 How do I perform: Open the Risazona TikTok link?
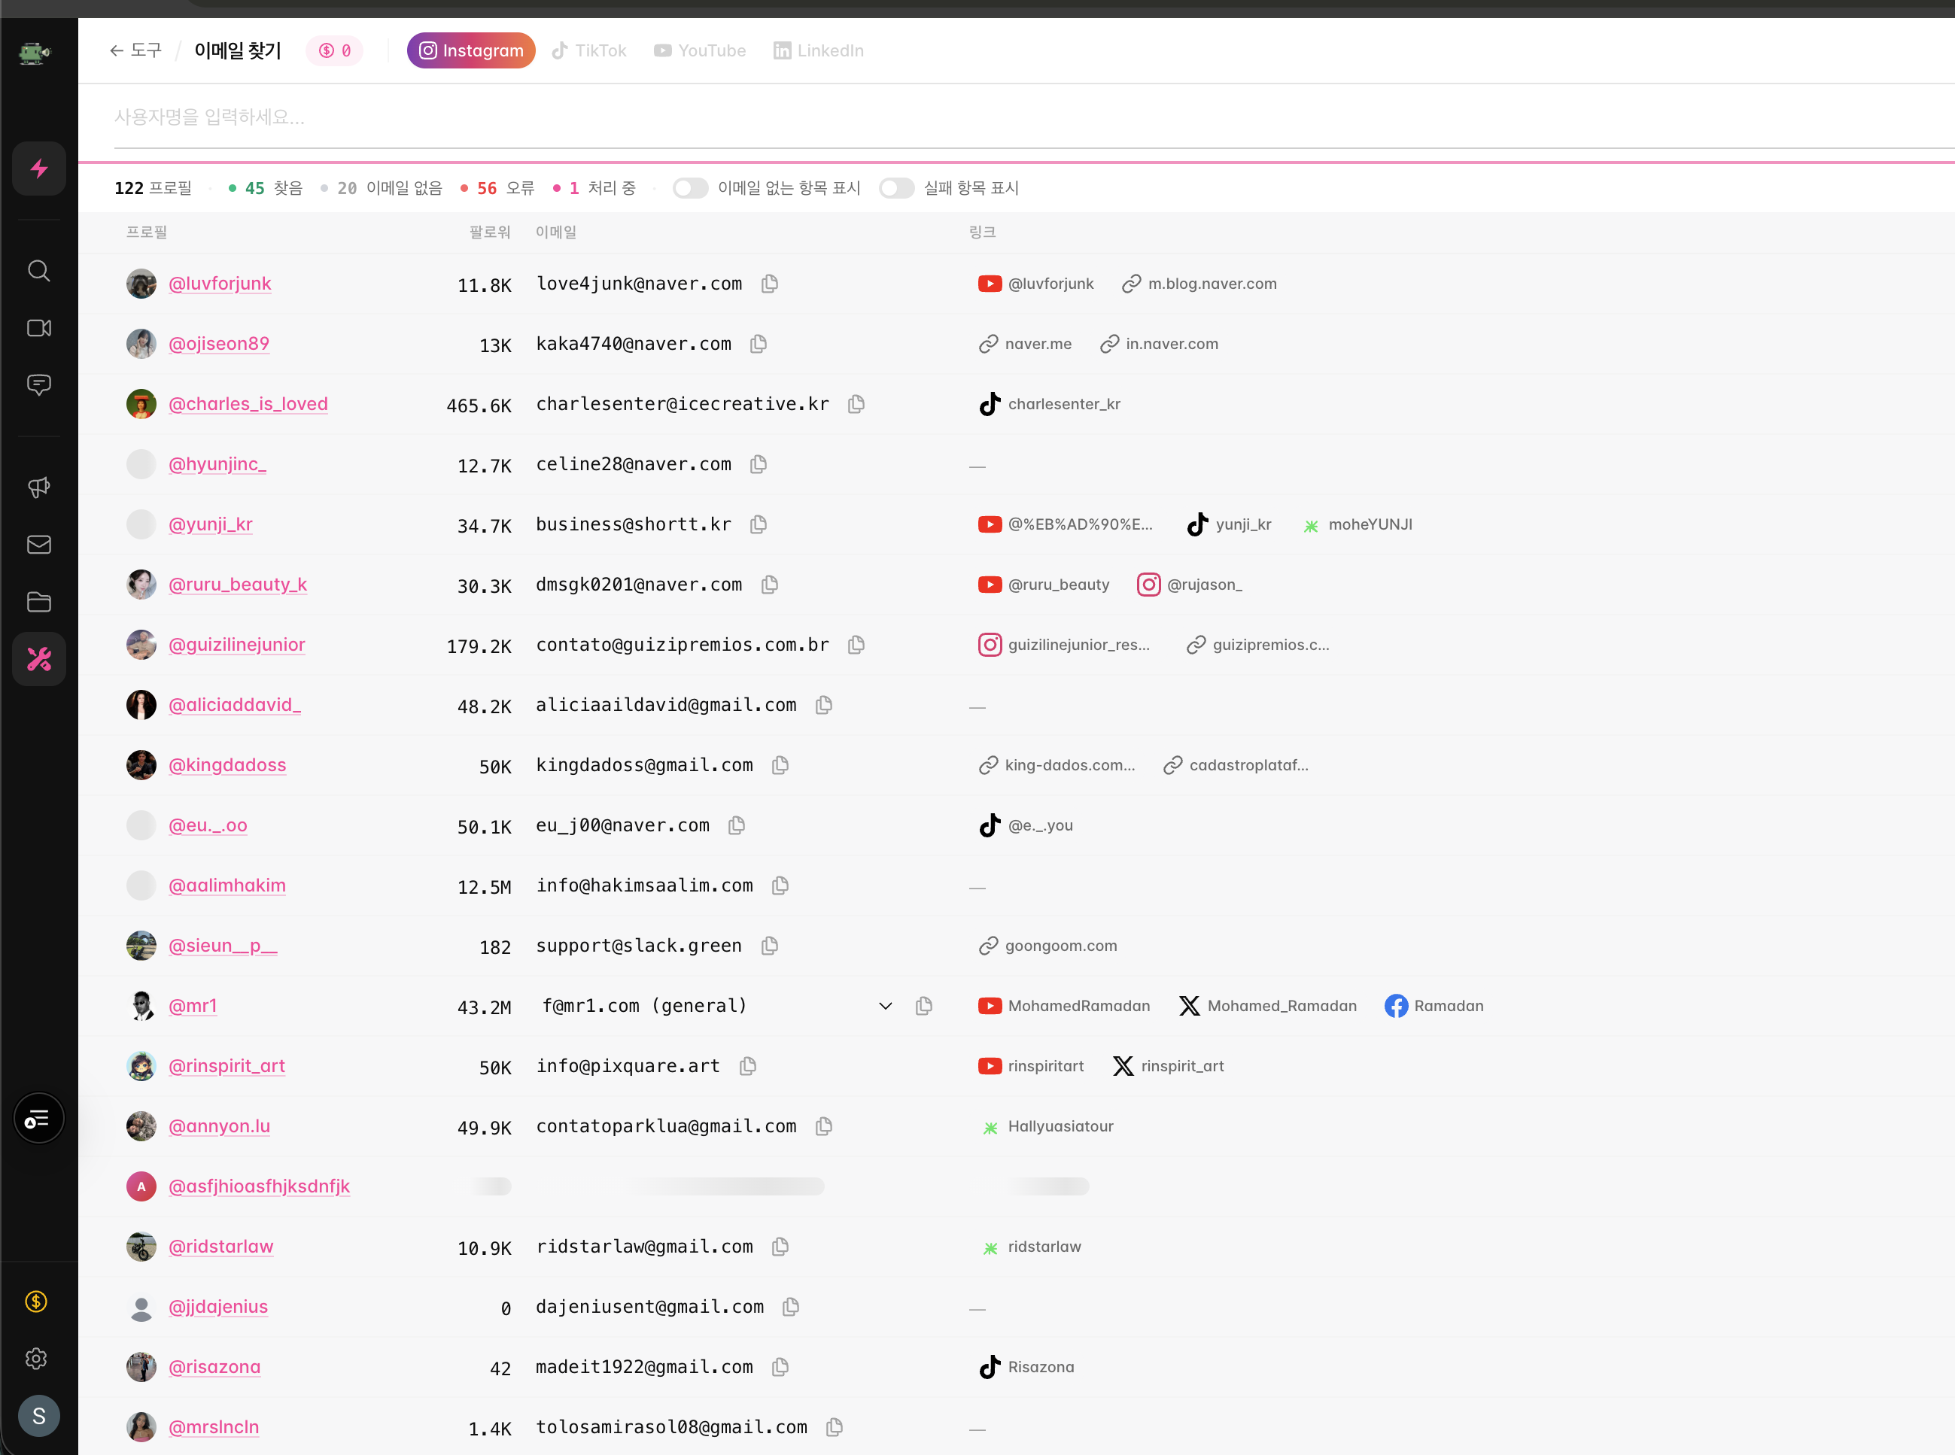point(1026,1367)
